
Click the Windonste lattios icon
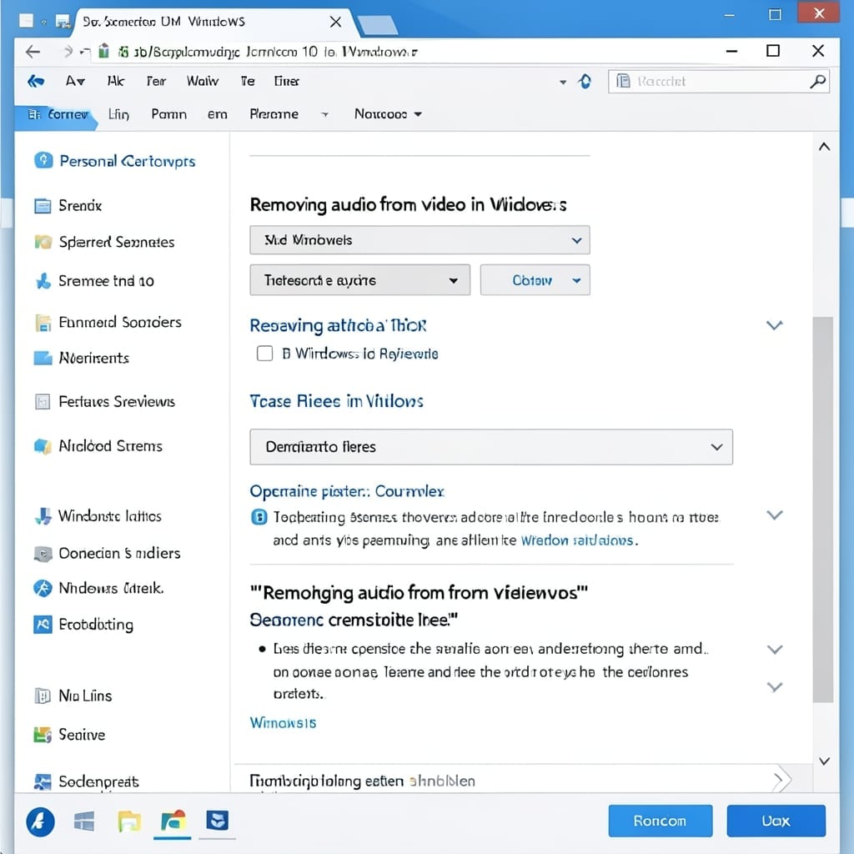(x=43, y=515)
